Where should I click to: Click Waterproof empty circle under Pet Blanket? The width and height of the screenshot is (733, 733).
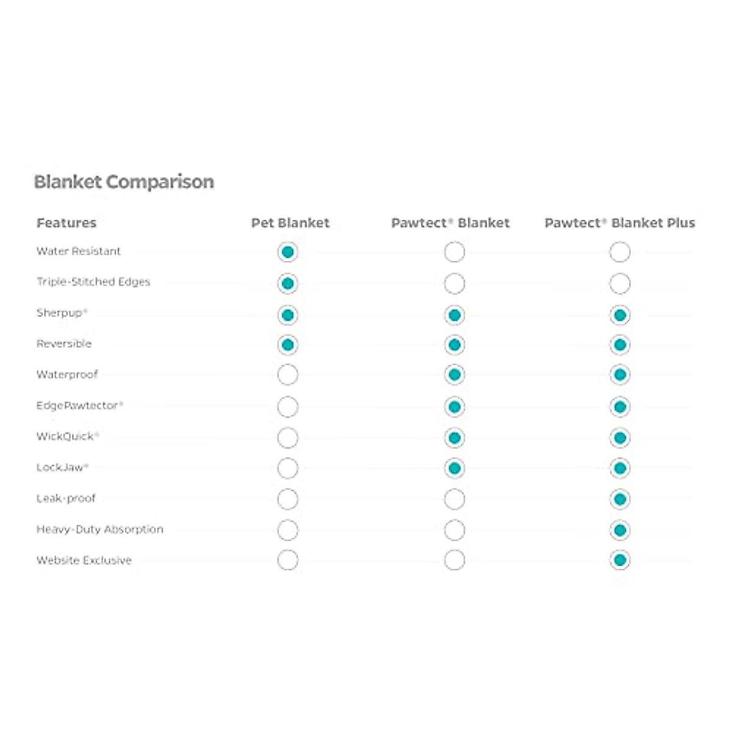pos(288,374)
